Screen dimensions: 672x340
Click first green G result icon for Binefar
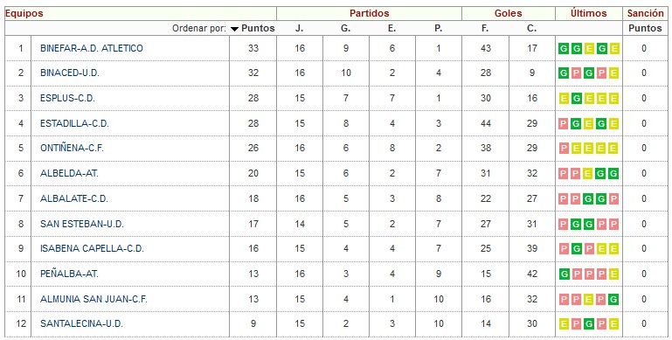tap(564, 48)
